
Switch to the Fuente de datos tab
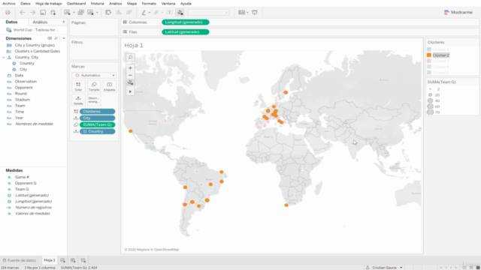20,260
